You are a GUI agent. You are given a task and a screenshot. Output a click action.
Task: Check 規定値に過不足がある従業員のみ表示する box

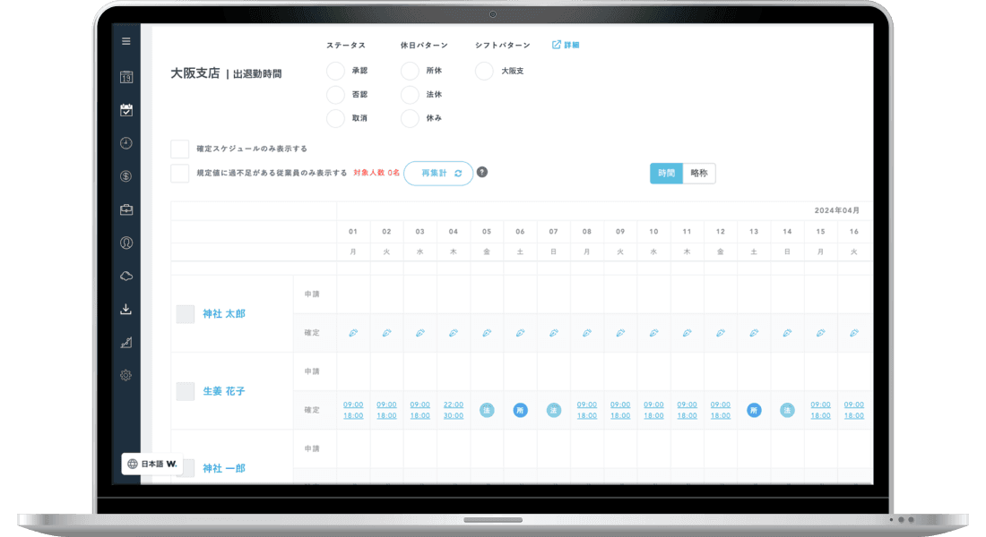[x=180, y=173]
